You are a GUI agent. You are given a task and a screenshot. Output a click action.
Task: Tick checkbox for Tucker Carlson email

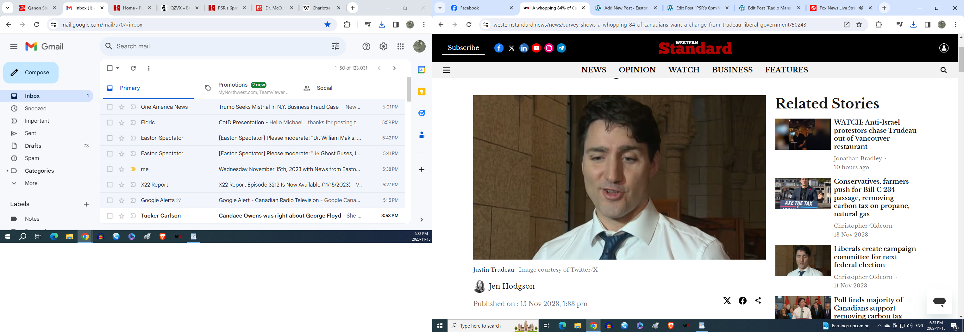(110, 216)
